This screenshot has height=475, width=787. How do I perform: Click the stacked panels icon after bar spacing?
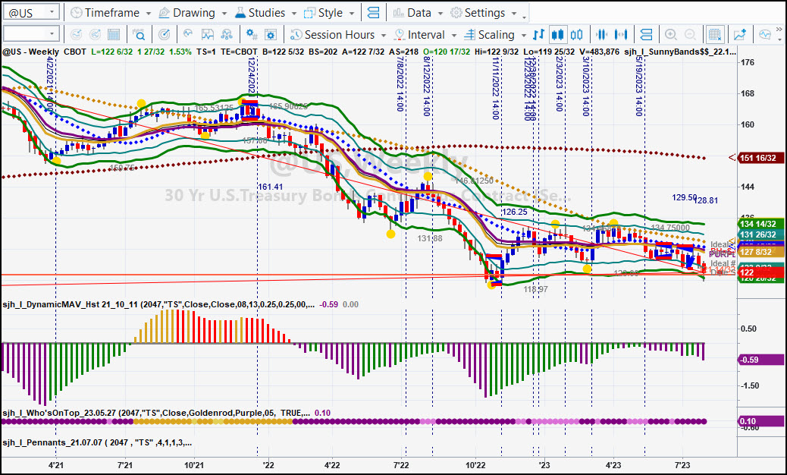click(x=647, y=35)
